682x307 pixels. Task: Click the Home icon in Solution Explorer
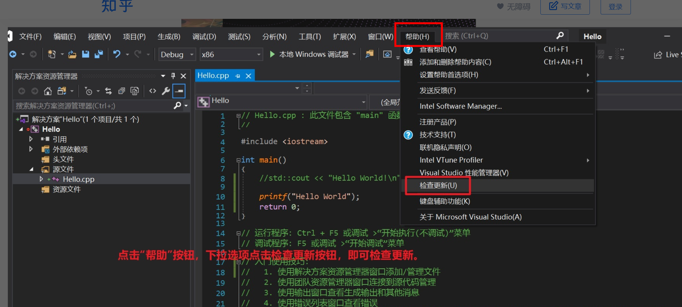tap(48, 91)
